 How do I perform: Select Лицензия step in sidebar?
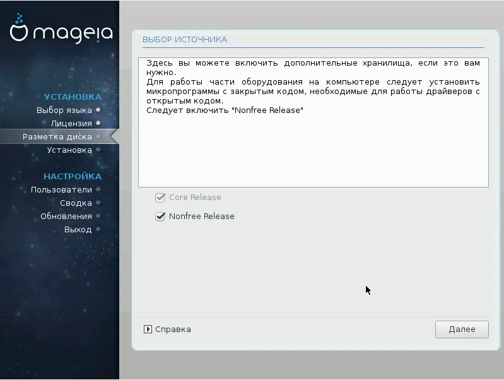(x=71, y=123)
